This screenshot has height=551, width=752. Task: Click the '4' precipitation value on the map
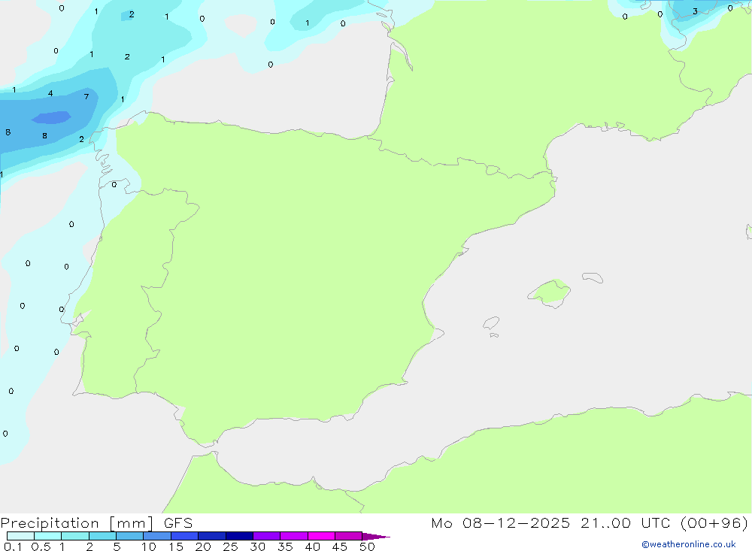tap(50, 93)
